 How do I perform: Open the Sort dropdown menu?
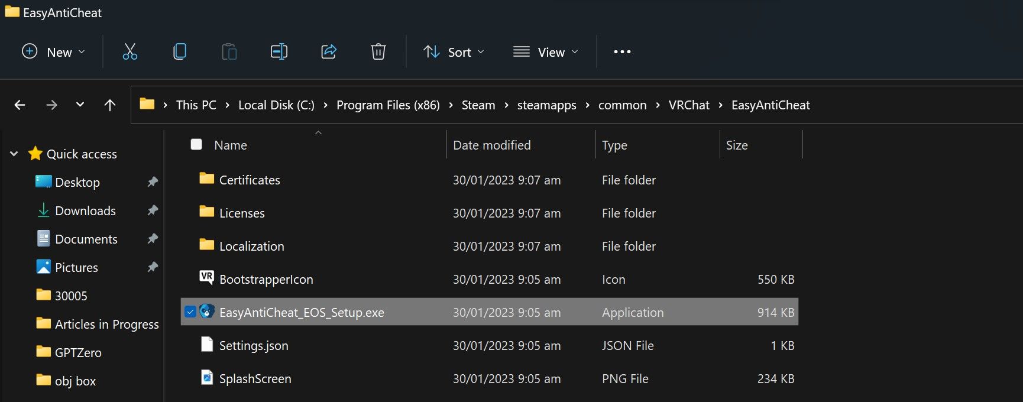pyautogui.click(x=454, y=52)
